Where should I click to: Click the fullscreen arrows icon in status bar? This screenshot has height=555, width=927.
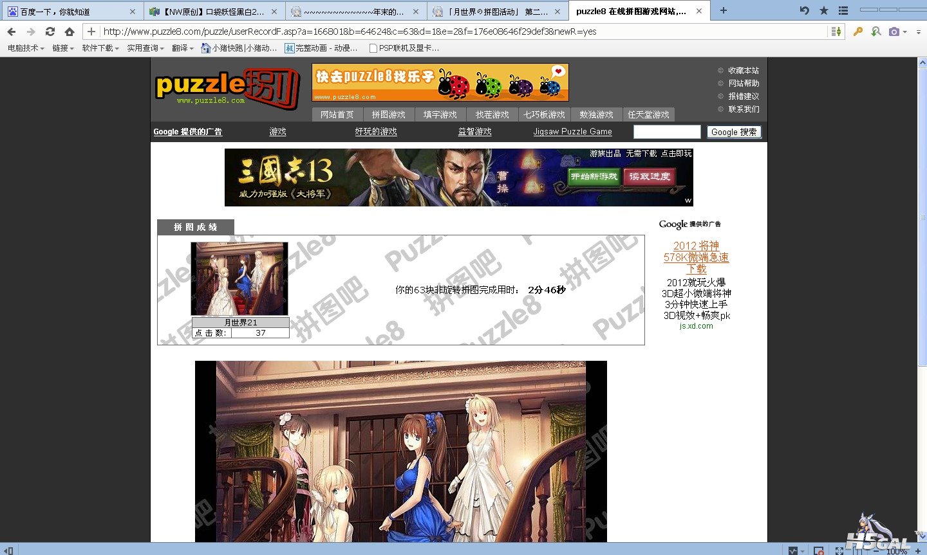tap(839, 550)
